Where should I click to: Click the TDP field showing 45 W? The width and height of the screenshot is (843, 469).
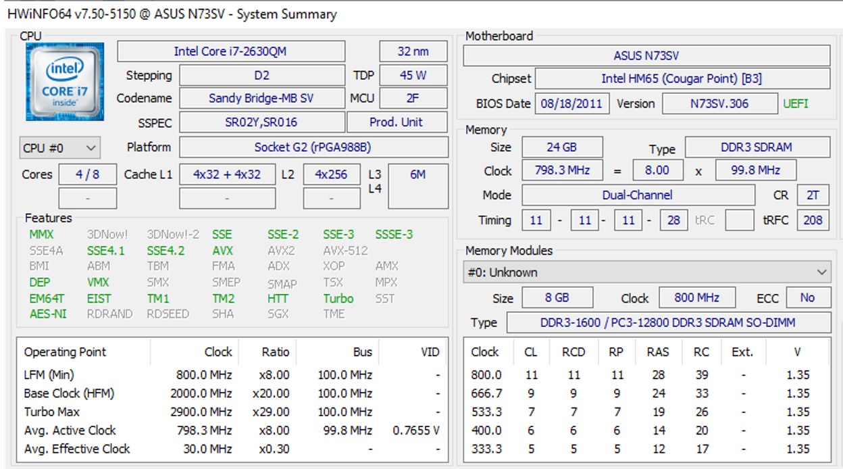coord(413,75)
